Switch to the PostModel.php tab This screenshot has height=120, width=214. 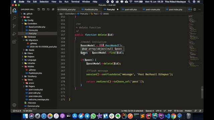point(91,10)
